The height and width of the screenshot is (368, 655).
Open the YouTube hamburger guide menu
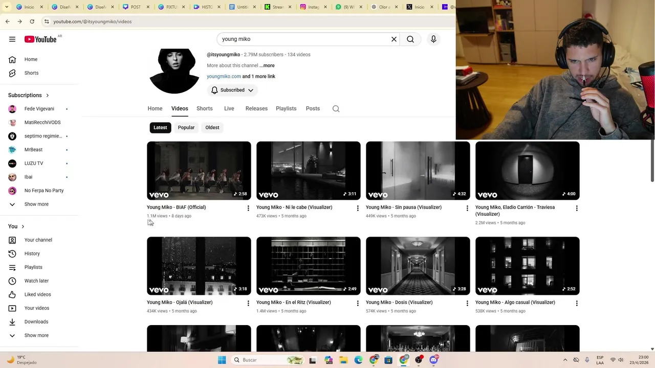pos(12,39)
